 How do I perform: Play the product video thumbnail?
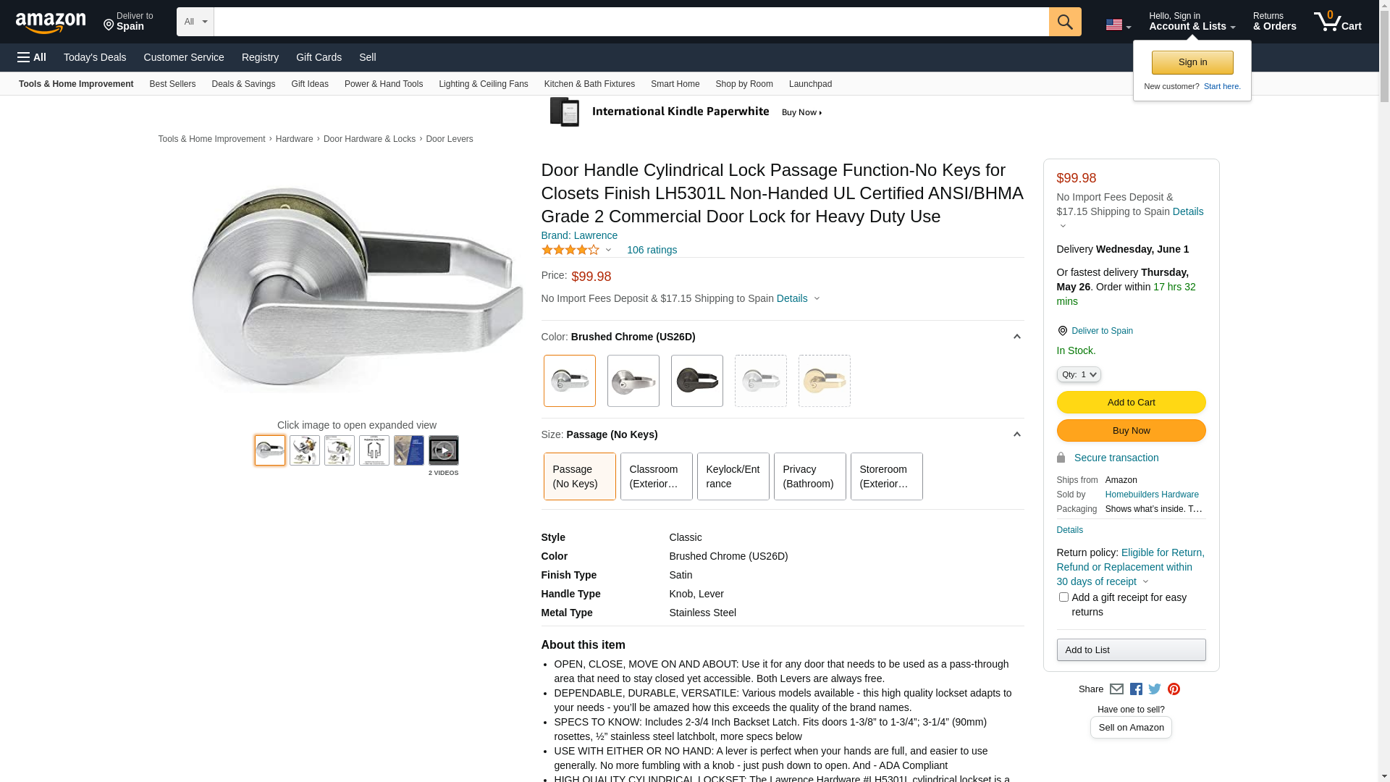443,450
